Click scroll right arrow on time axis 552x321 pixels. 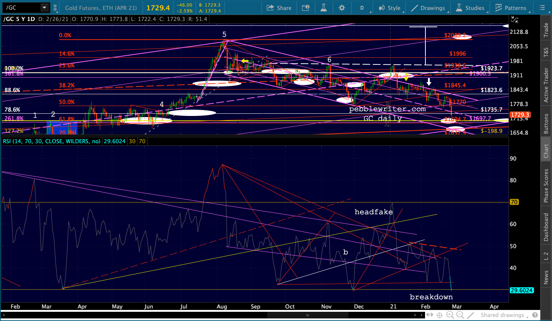point(422,315)
